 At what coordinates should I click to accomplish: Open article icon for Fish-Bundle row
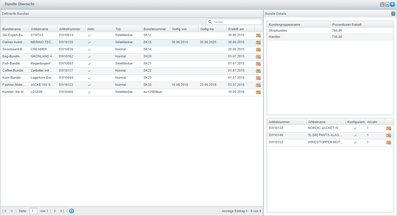click(x=258, y=64)
